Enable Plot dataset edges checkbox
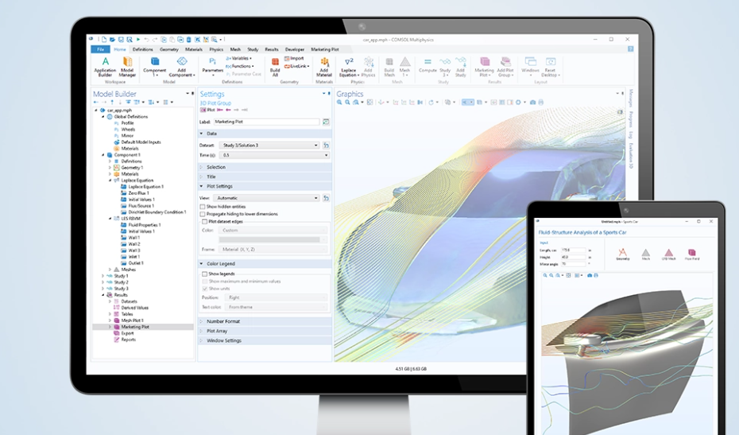The width and height of the screenshot is (739, 435). click(204, 221)
